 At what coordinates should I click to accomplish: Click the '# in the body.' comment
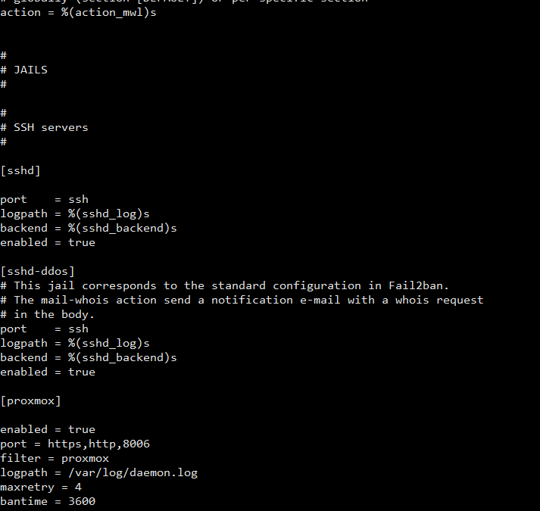[47, 314]
